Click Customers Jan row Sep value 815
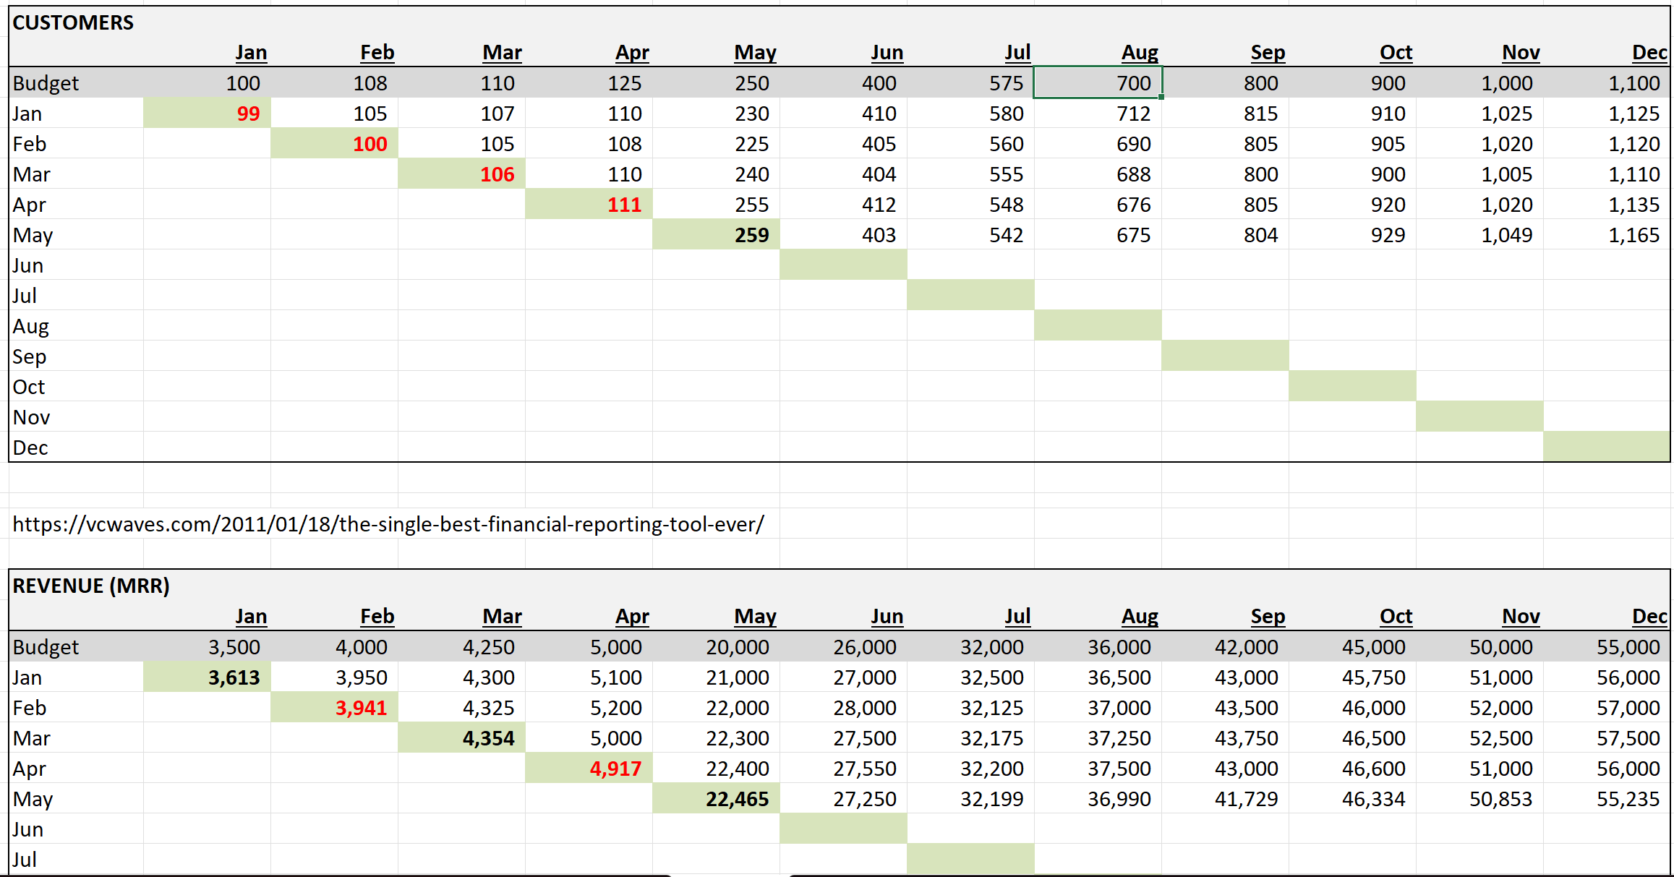The image size is (1674, 877). coord(1260,114)
